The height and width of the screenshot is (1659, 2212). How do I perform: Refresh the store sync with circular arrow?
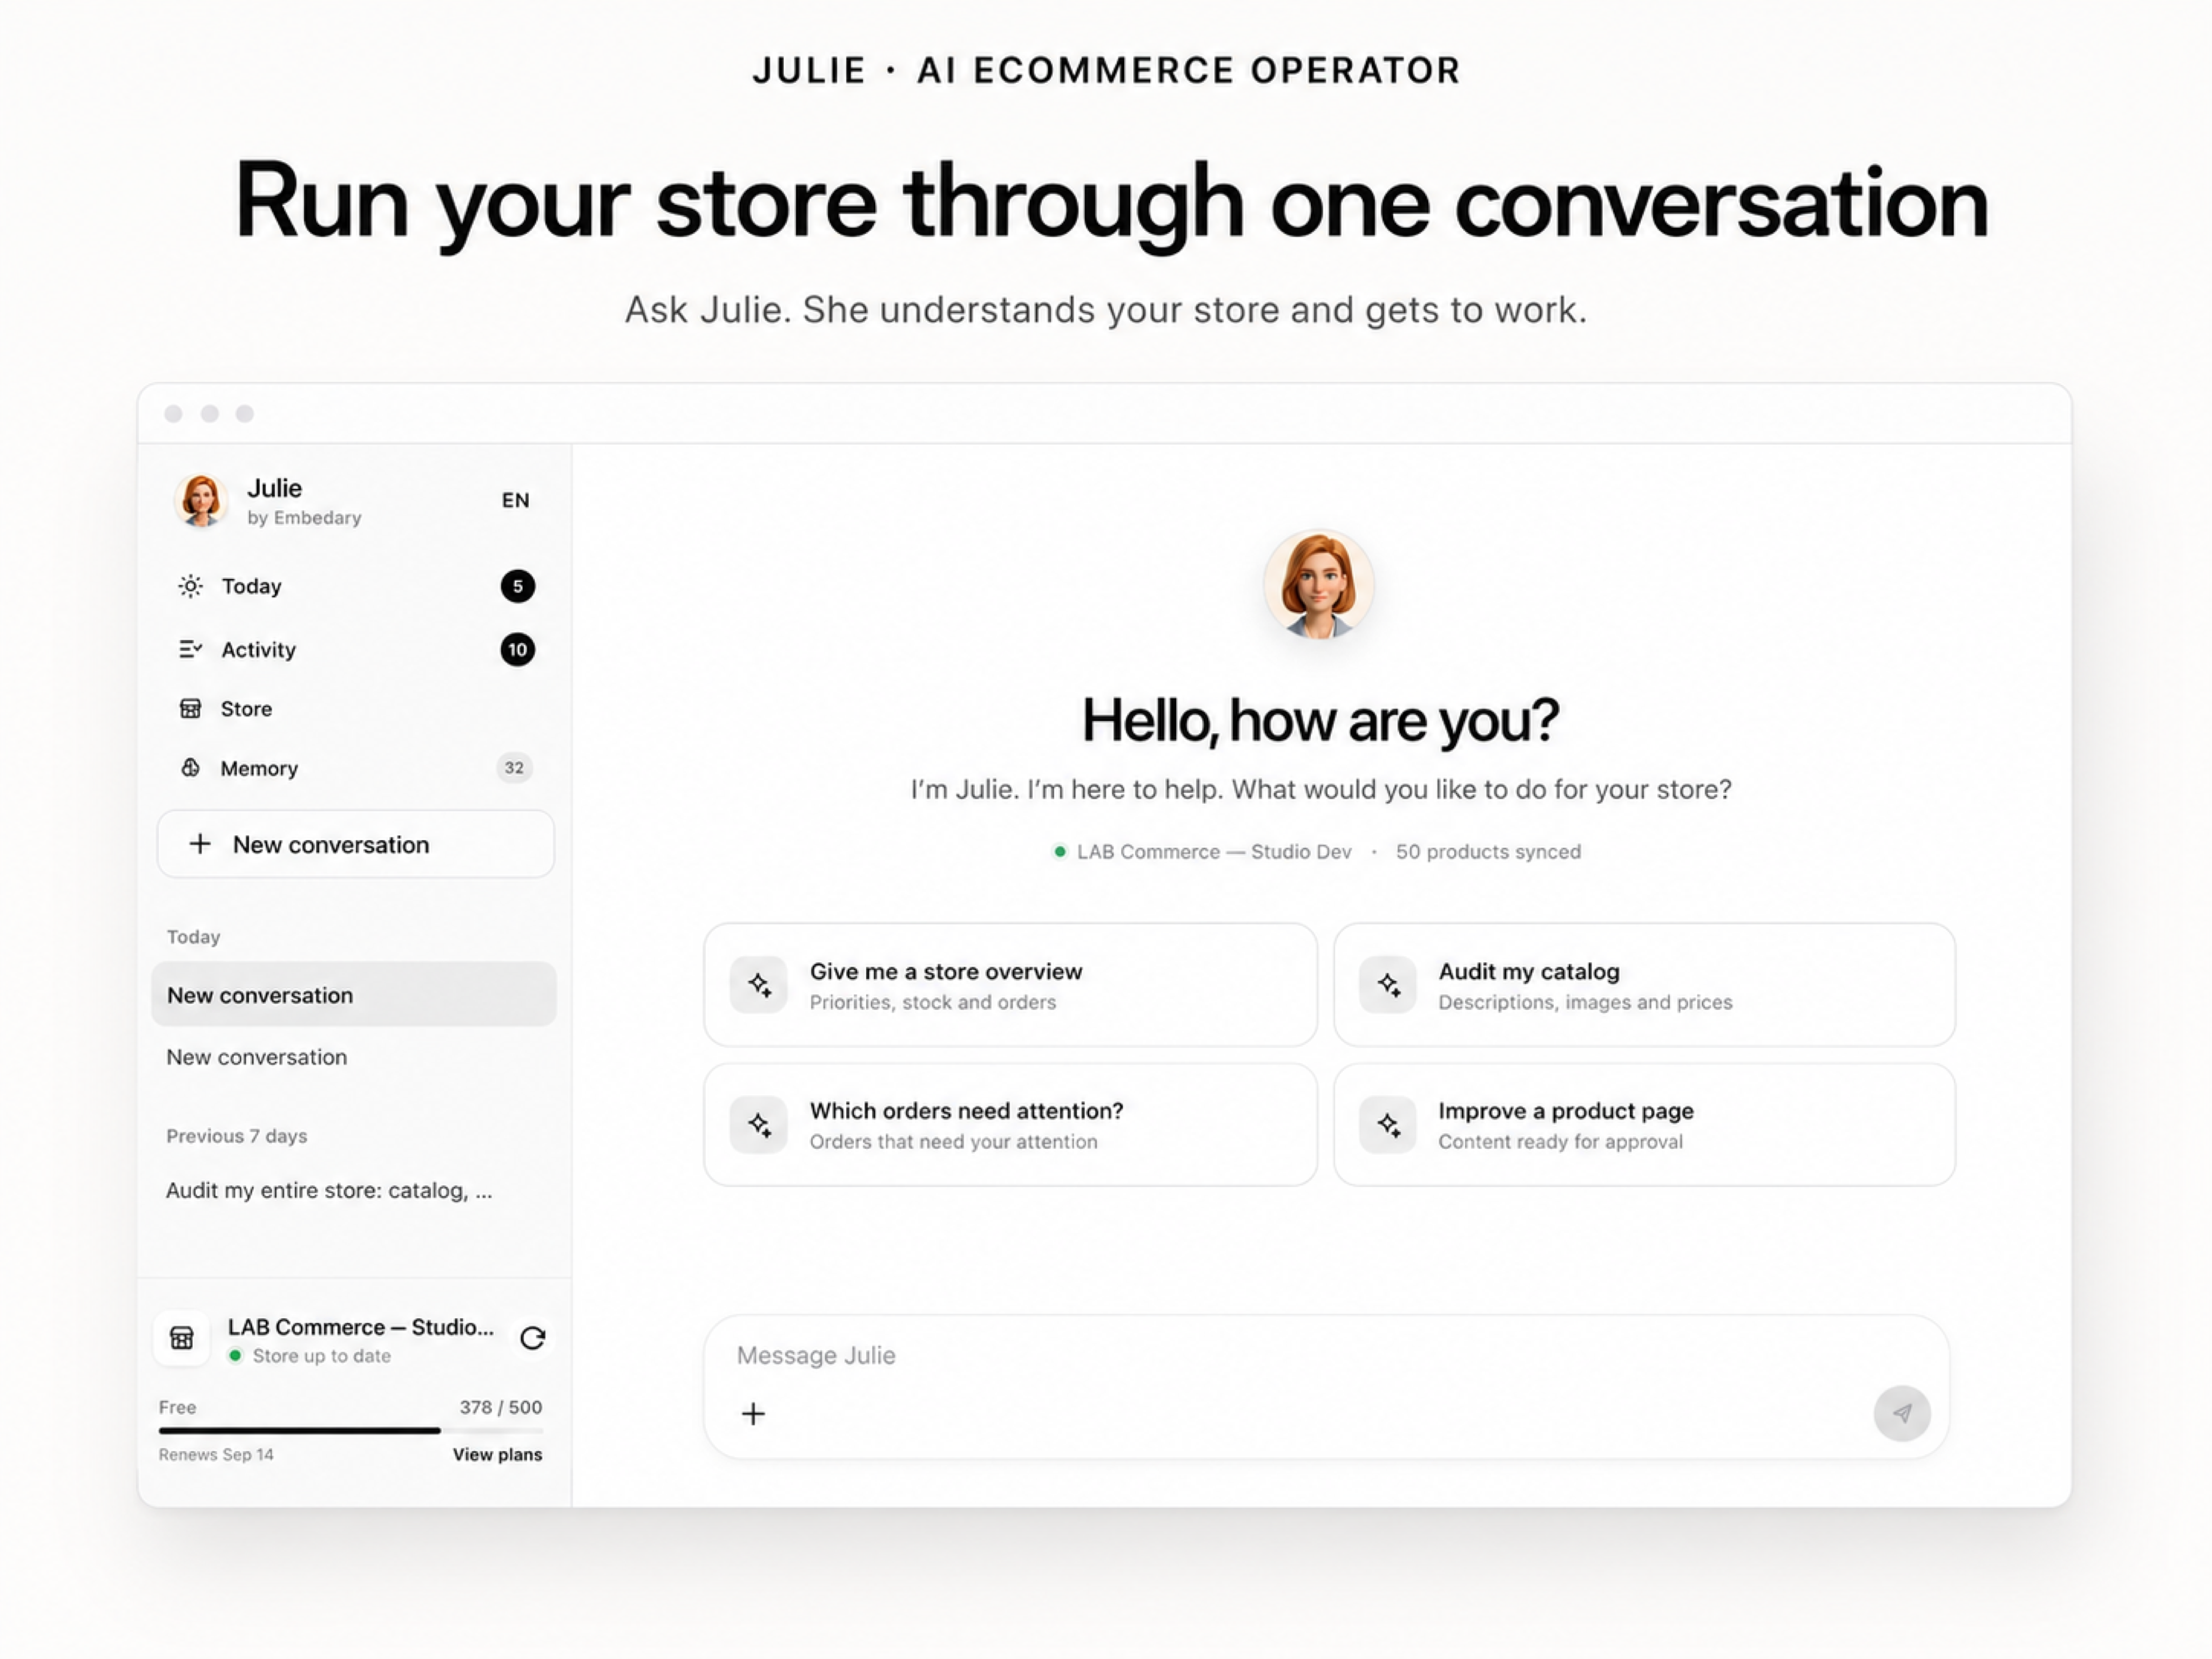point(533,1338)
